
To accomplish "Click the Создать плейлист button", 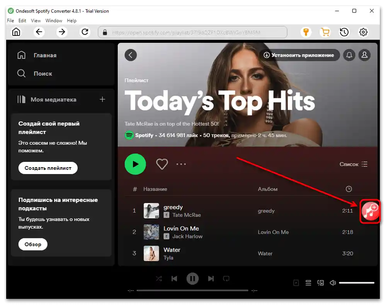I will tap(48, 168).
